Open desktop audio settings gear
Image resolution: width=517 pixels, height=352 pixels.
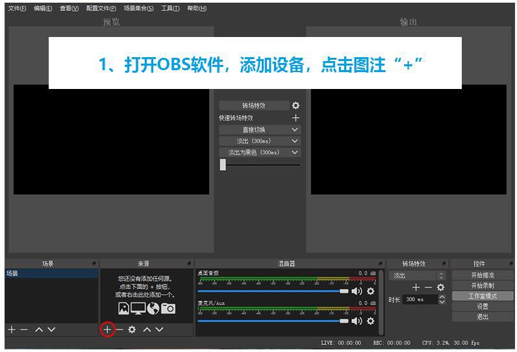coord(371,291)
